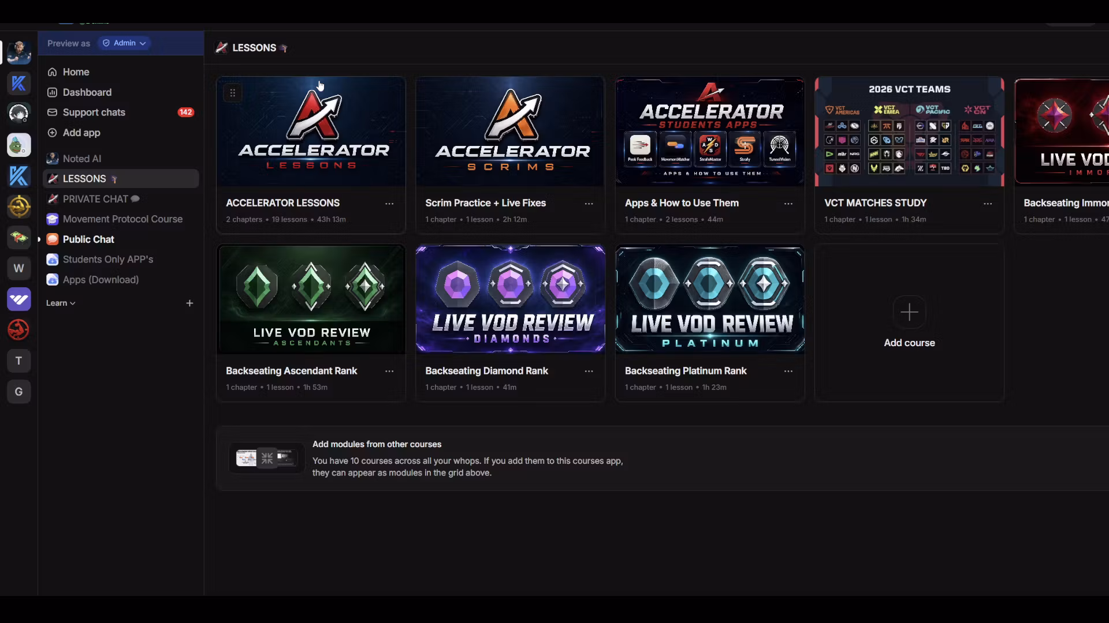This screenshot has height=623, width=1109.
Task: Click the 142 unread badge on Support chats
Action: (185, 112)
